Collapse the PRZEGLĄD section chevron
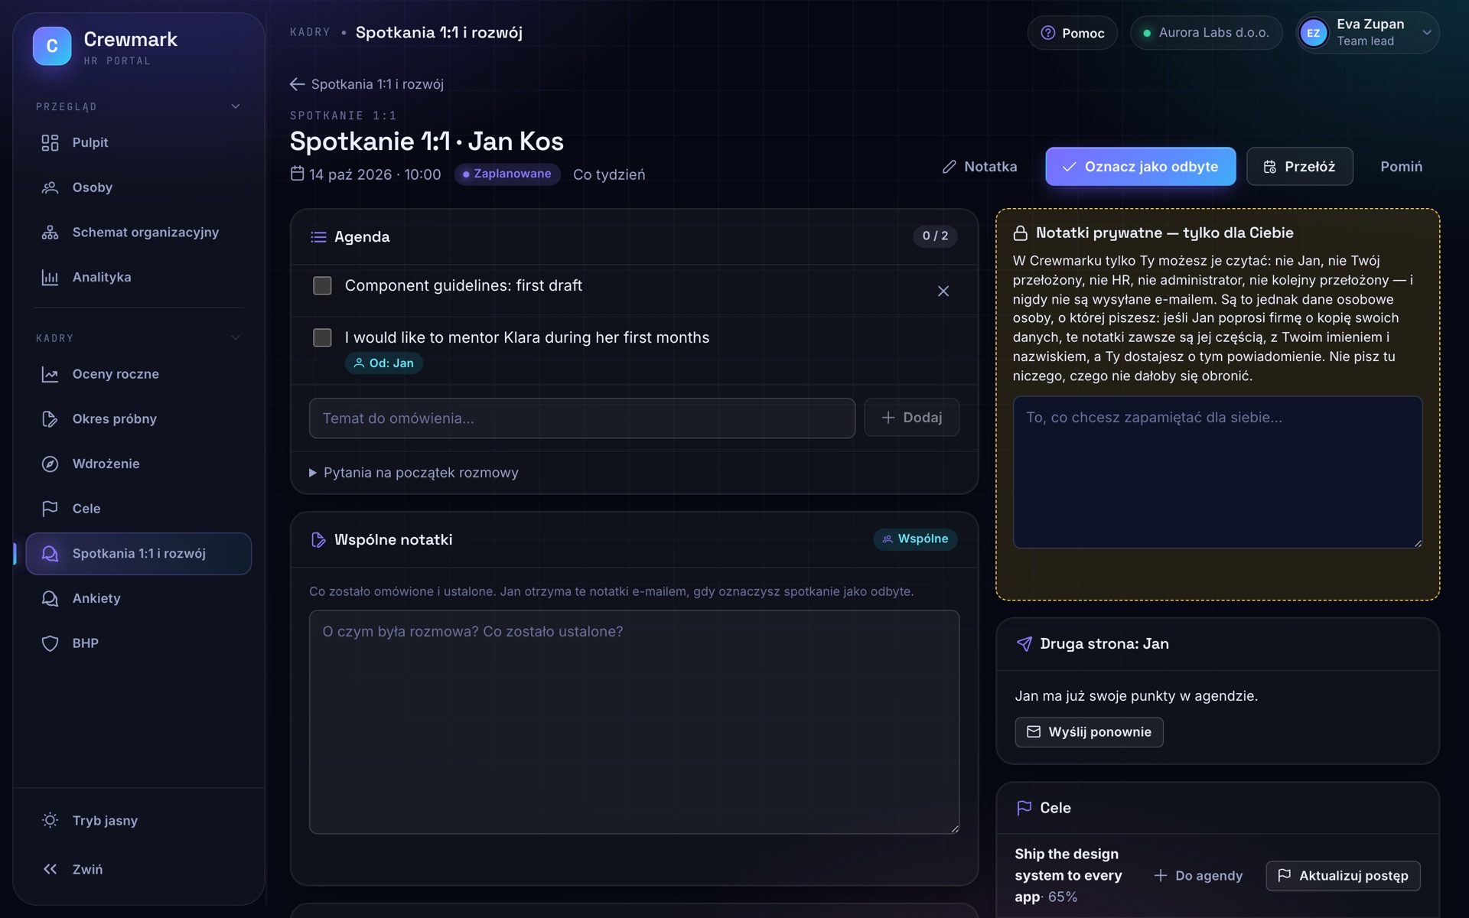The image size is (1469, 918). click(236, 106)
